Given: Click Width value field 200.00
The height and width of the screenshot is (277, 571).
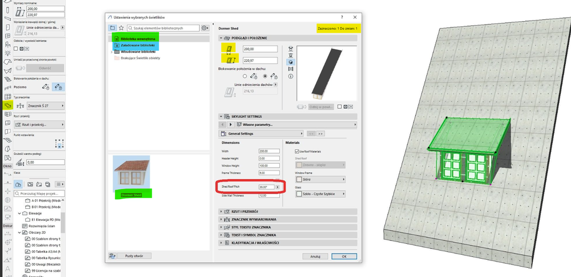Looking at the screenshot, I should coord(269,151).
